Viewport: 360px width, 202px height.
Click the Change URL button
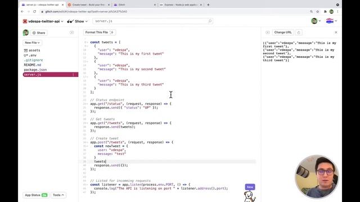coord(283,33)
